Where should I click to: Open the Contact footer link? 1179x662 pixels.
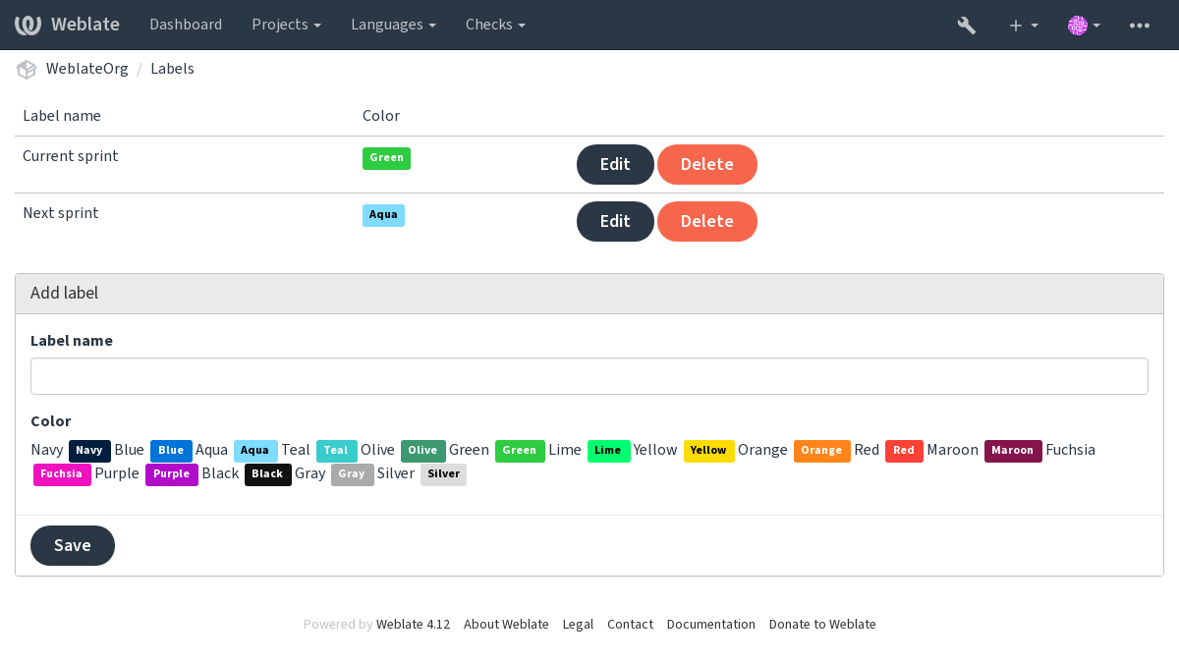(630, 625)
